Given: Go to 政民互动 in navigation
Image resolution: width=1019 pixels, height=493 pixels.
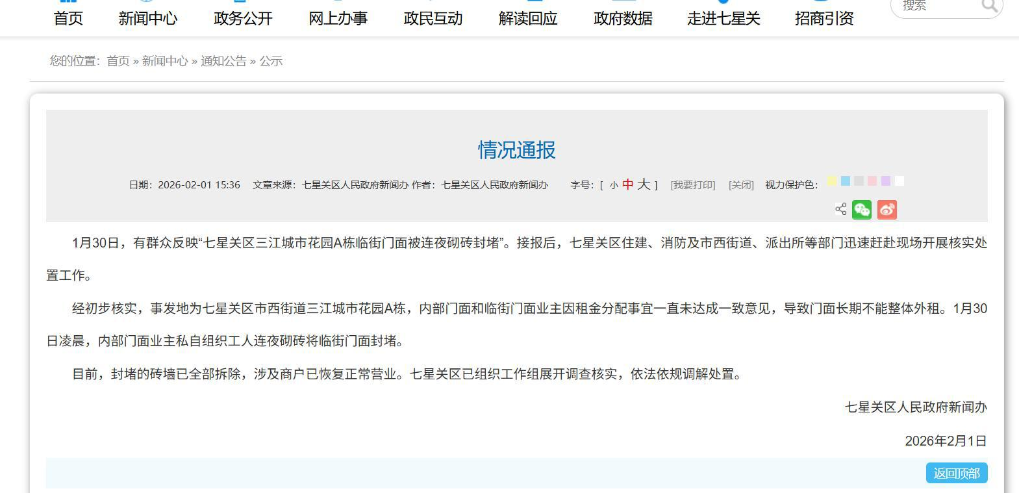Looking at the screenshot, I should (433, 19).
